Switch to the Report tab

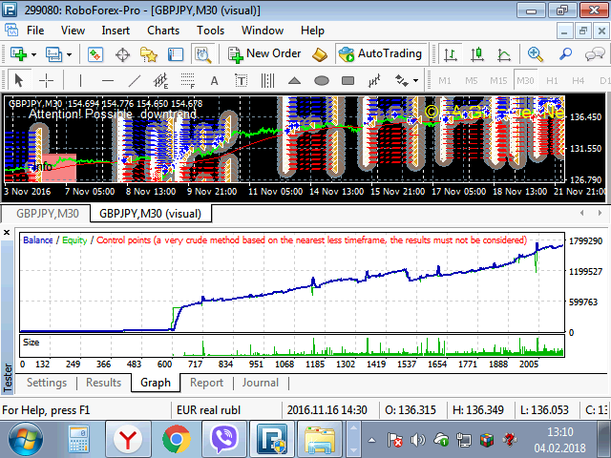(206, 383)
